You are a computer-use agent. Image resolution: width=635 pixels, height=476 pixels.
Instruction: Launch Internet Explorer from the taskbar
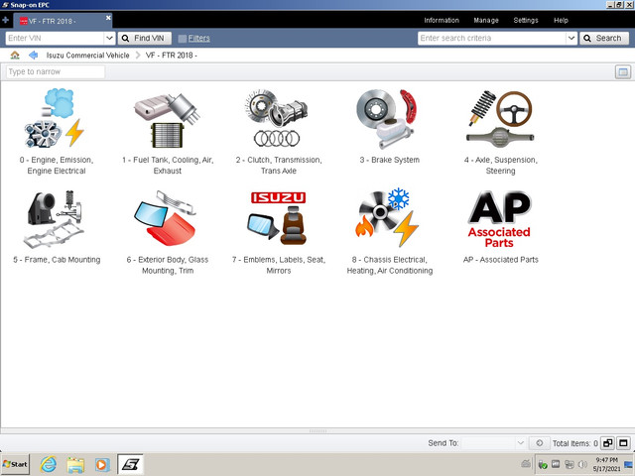pyautogui.click(x=49, y=464)
